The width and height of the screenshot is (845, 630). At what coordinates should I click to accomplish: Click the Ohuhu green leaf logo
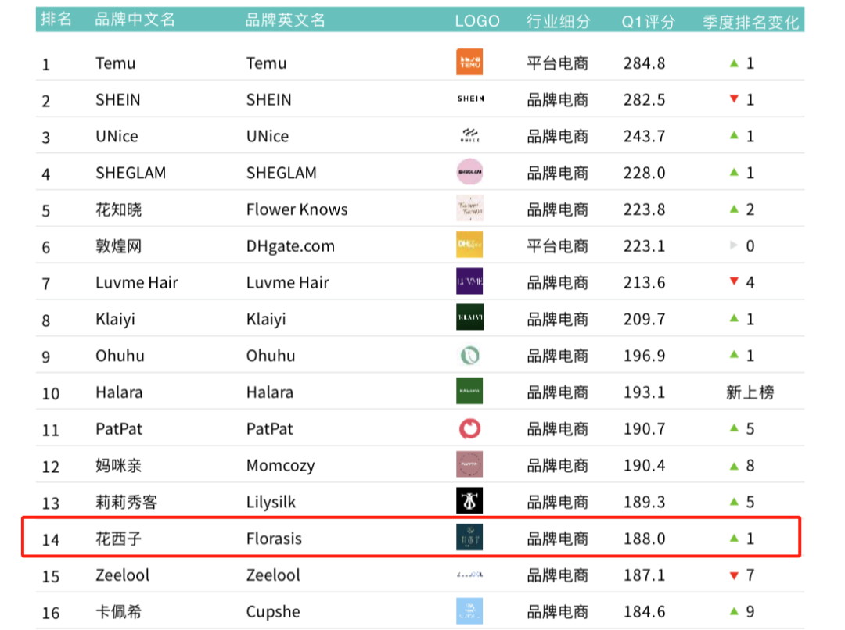pos(469,356)
